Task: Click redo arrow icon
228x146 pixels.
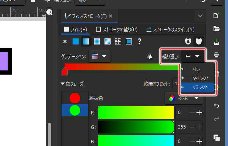Action: tap(216, 119)
